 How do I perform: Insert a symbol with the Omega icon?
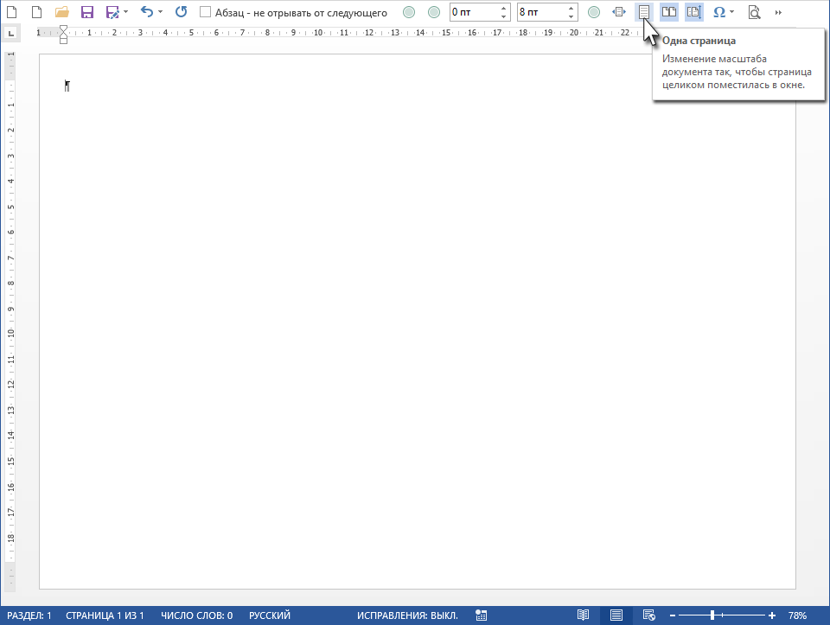718,11
